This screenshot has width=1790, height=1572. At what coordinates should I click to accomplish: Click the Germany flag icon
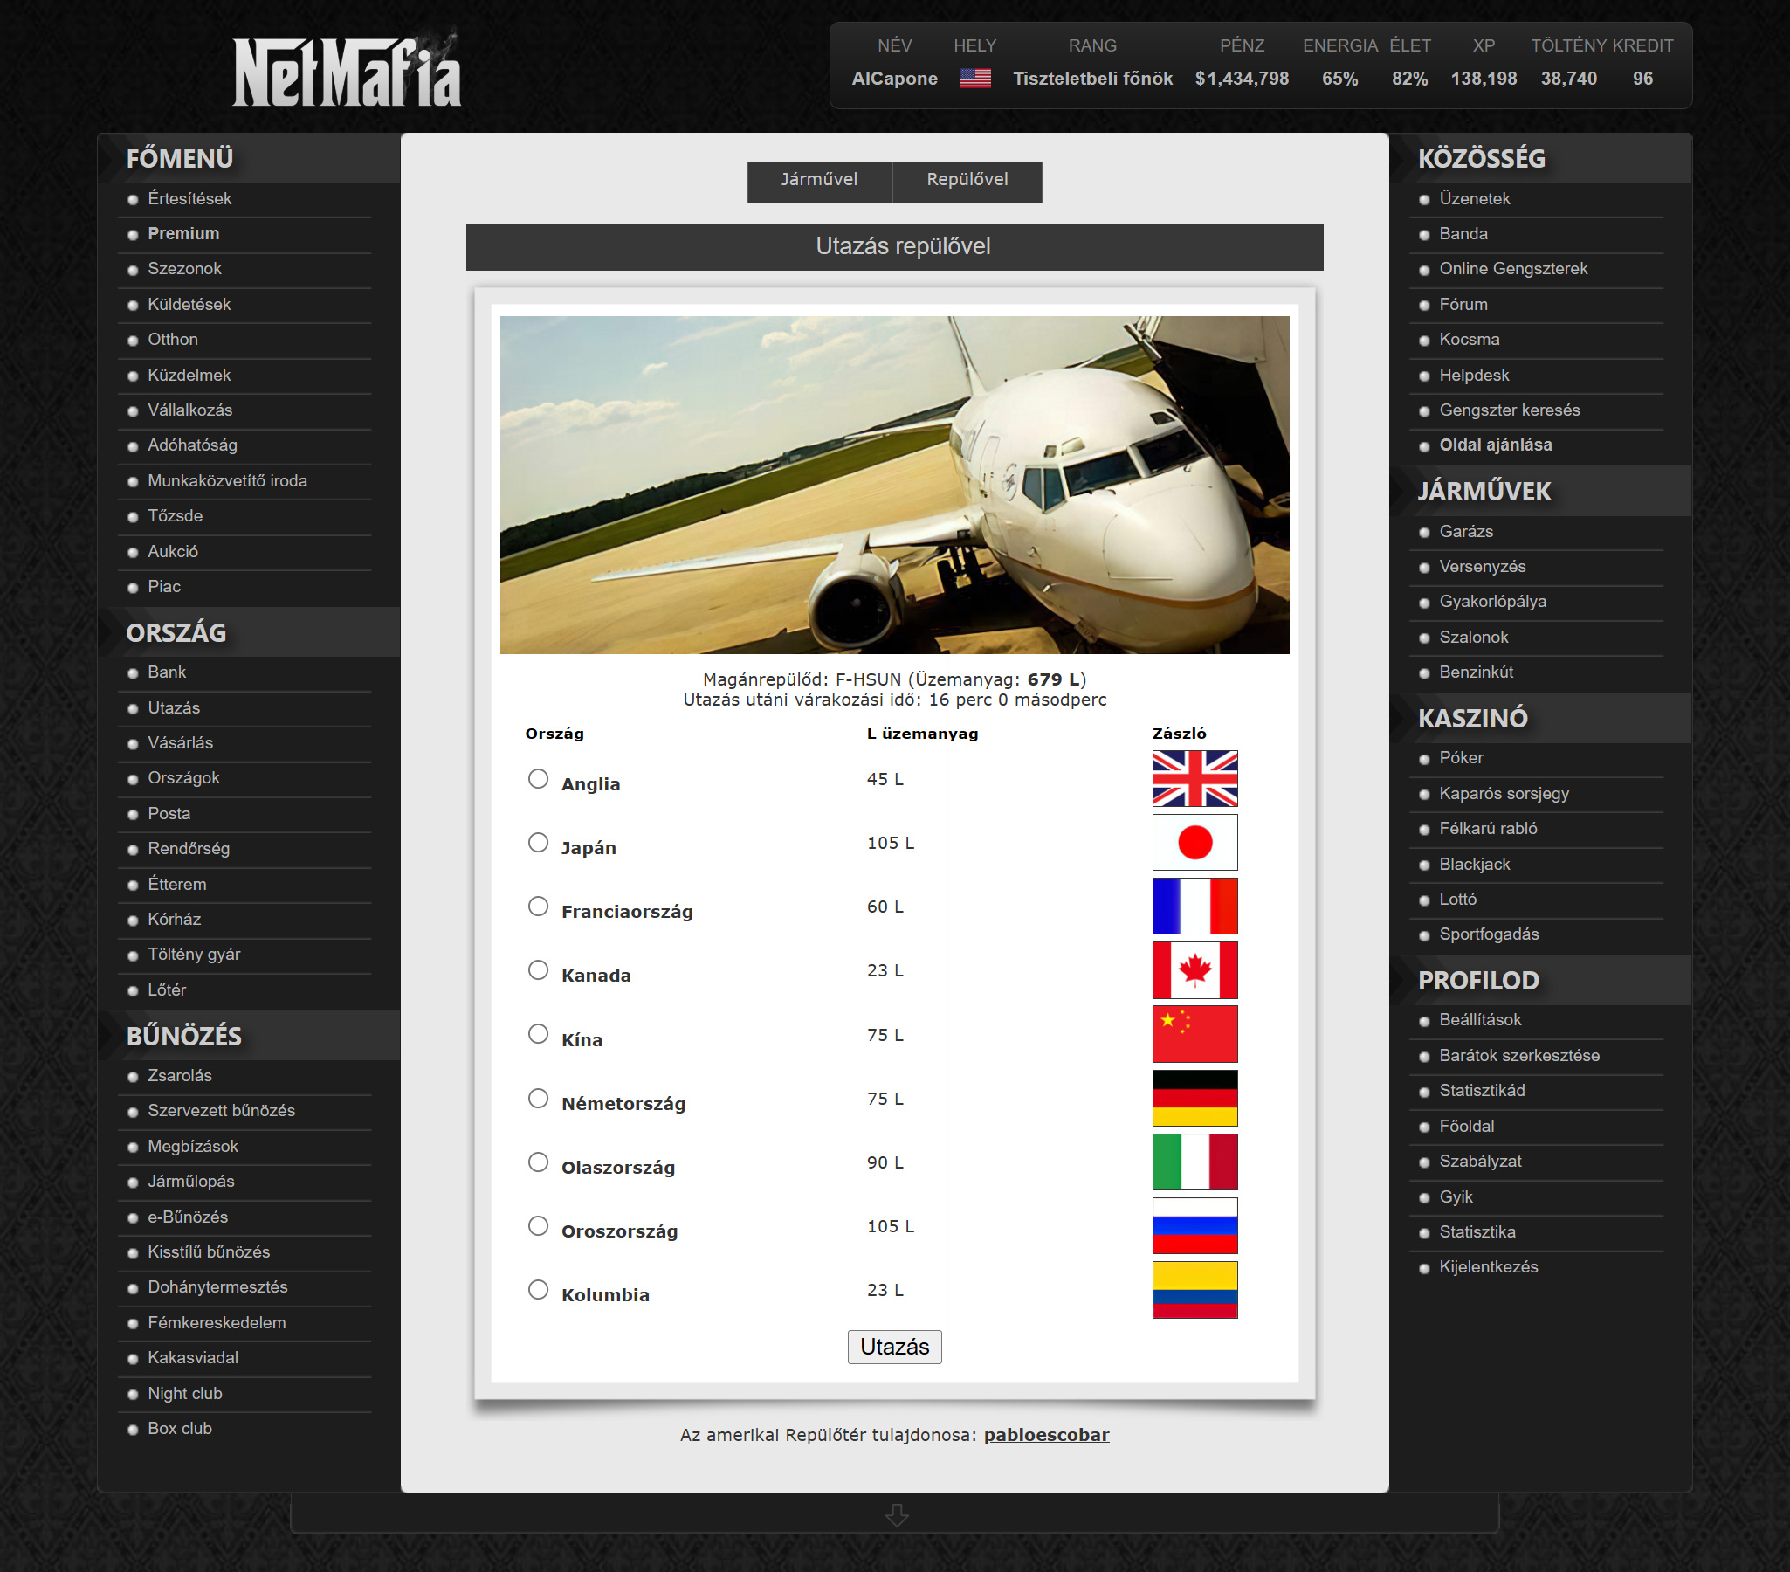point(1194,1098)
